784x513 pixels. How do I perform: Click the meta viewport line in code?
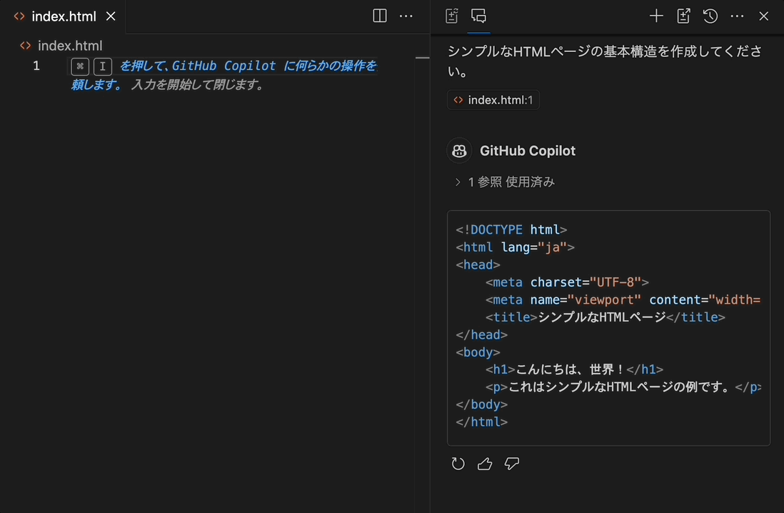[x=623, y=300]
